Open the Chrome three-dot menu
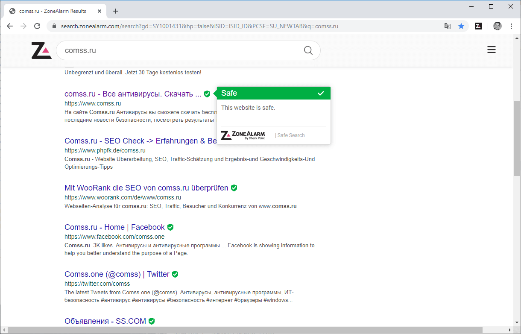This screenshot has width=521, height=334. [511, 26]
